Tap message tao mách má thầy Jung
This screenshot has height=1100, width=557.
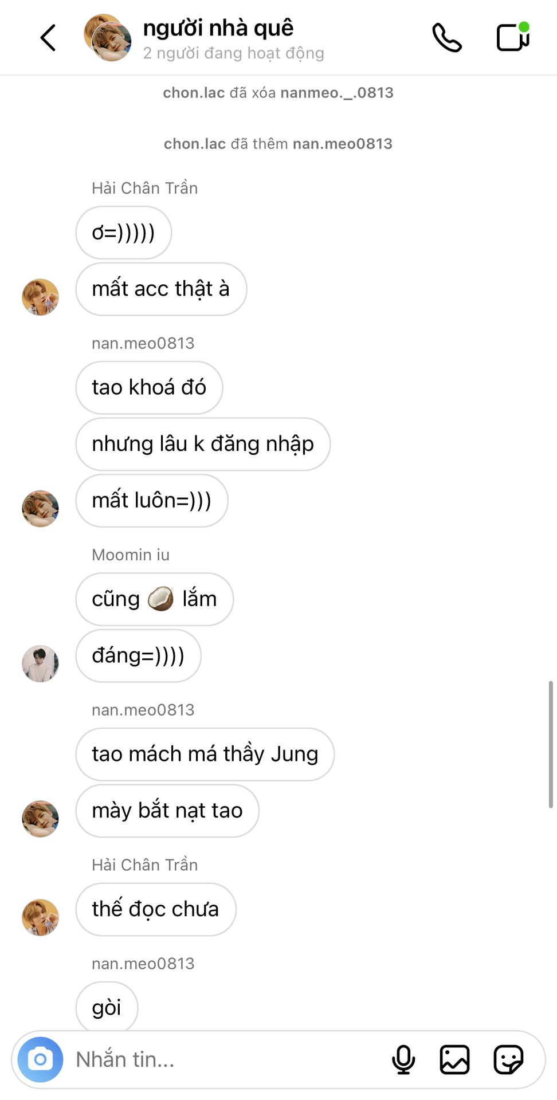pos(205,754)
